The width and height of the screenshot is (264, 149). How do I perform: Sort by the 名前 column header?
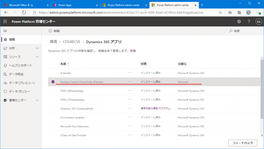coord(65,64)
